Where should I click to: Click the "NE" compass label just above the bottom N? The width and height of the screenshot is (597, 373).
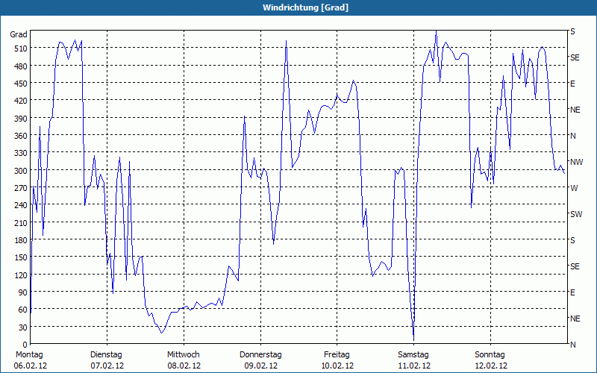(x=575, y=319)
